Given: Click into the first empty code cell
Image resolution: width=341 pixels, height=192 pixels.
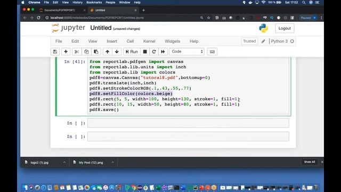Looking at the screenshot, I should tap(188, 123).
